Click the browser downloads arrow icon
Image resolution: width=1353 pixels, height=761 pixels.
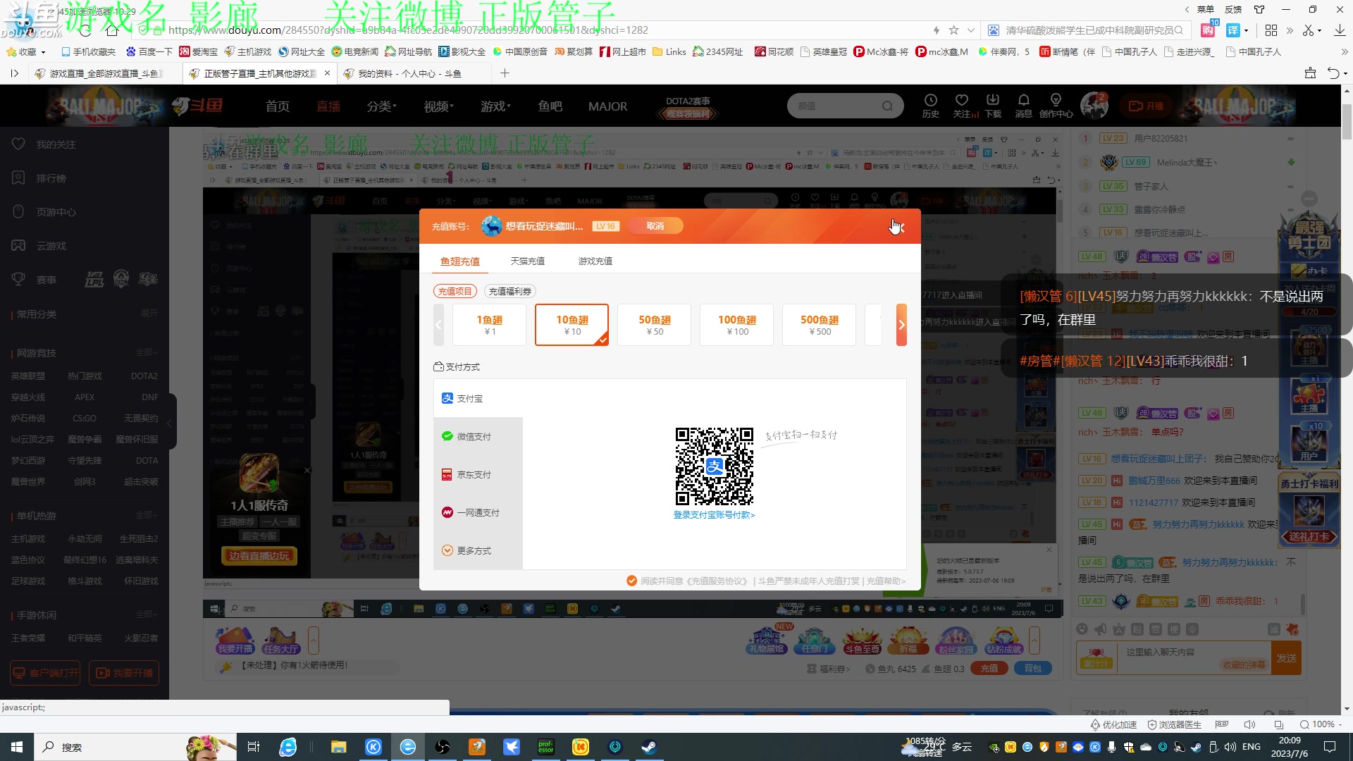1340,30
